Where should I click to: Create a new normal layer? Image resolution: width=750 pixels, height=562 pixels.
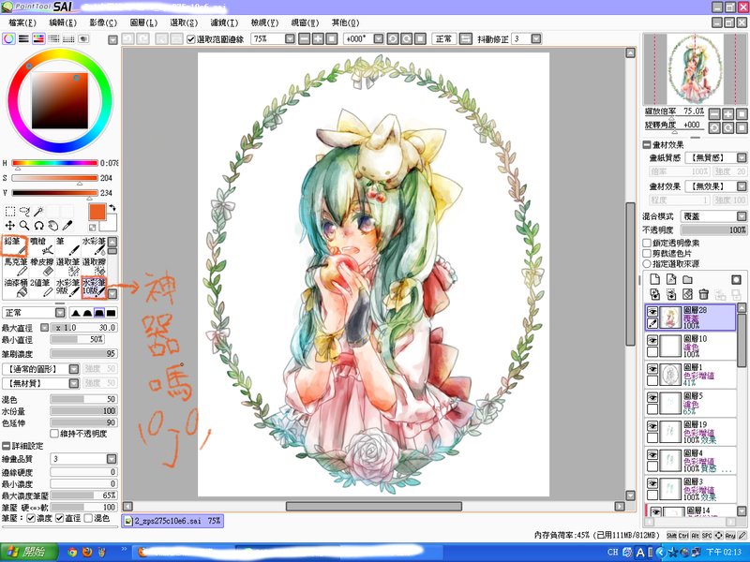pos(654,279)
